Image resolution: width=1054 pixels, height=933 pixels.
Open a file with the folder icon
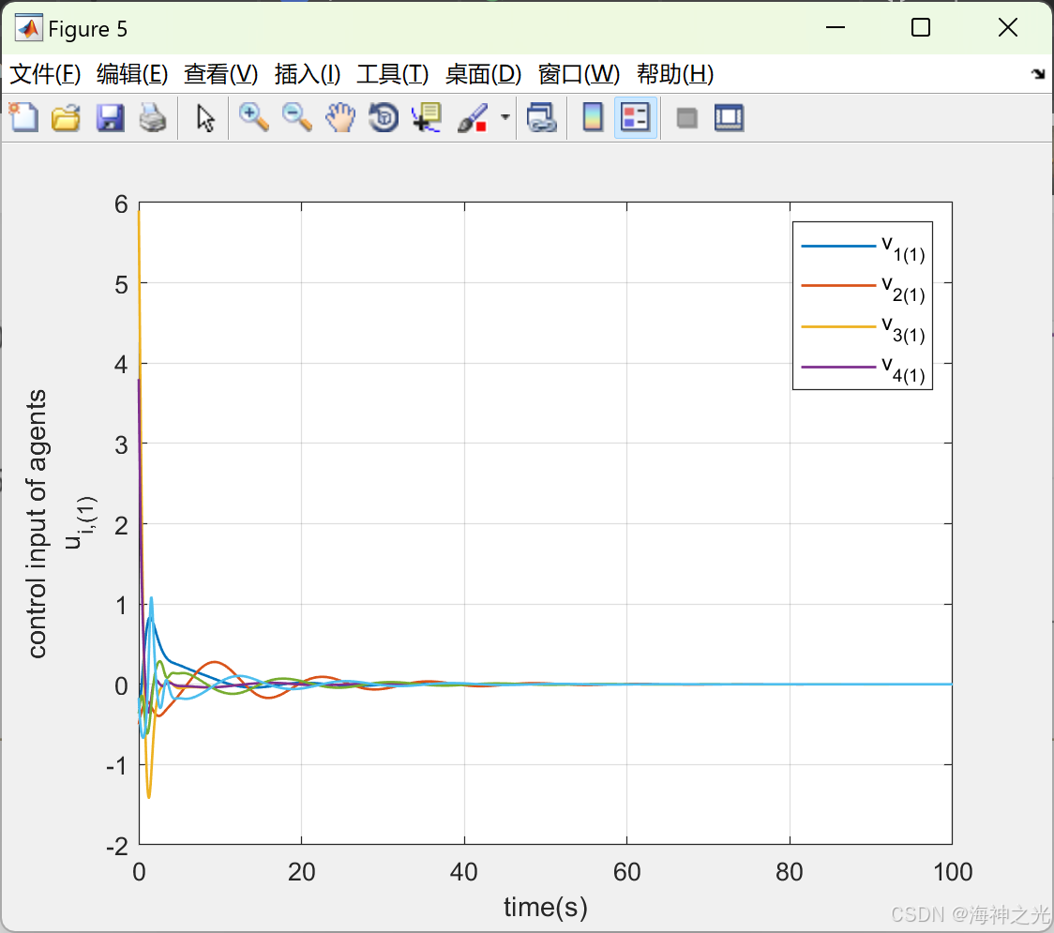66,117
